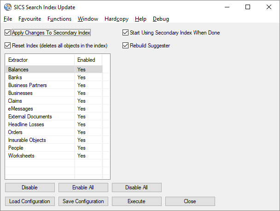Select the Orders extractor row
This screenshot has height=211, width=280.
click(54, 132)
